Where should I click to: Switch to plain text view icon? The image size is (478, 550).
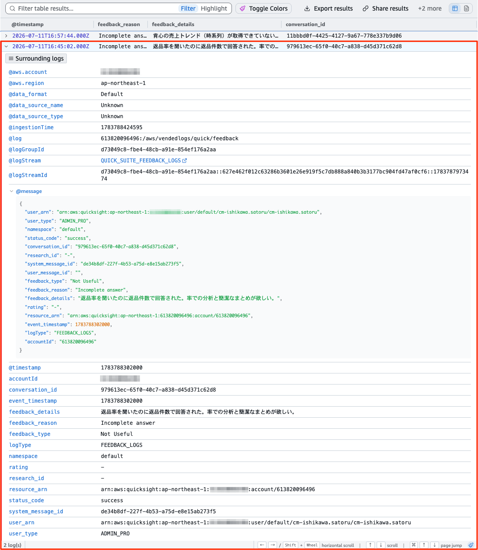coord(466,8)
